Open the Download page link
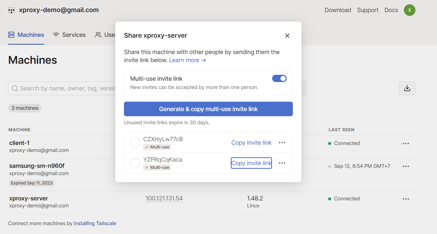437x234 pixels. pyautogui.click(x=338, y=10)
